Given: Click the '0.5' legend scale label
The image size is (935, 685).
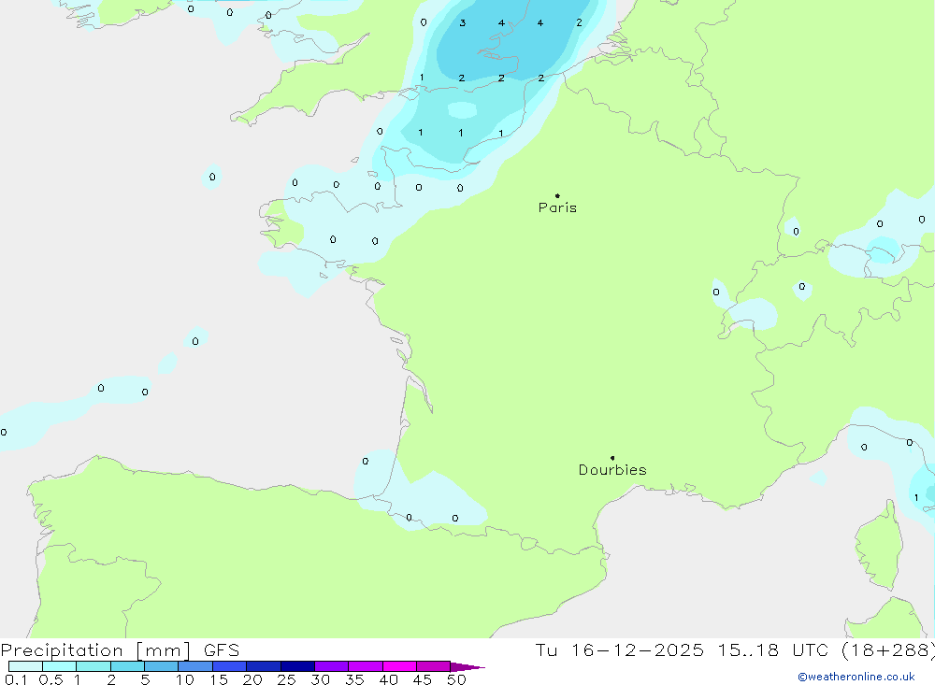Looking at the screenshot, I should pyautogui.click(x=50, y=679).
